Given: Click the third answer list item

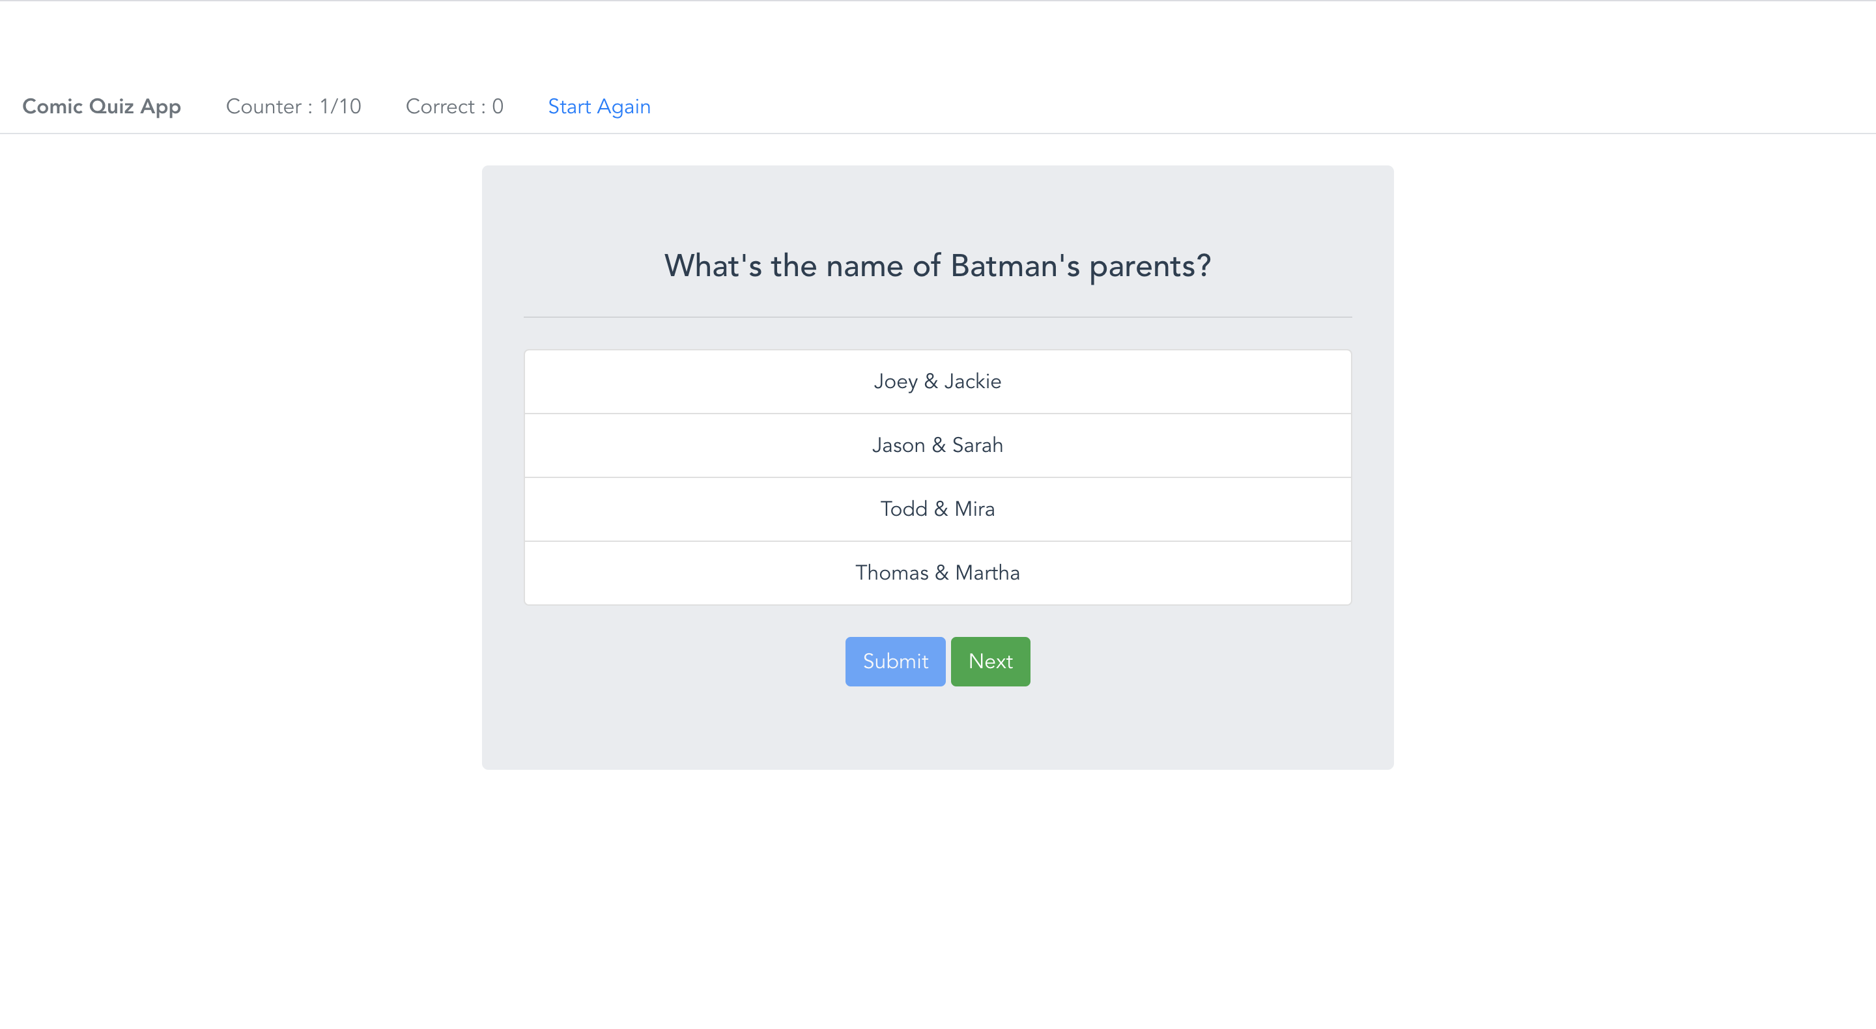Looking at the screenshot, I should [937, 509].
